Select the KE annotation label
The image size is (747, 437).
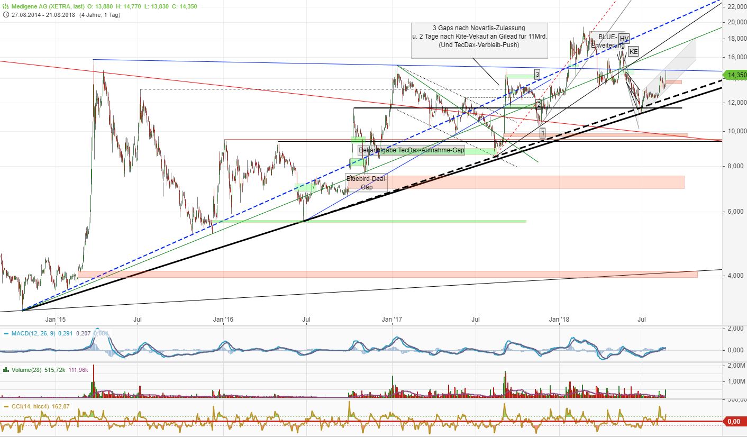[633, 51]
